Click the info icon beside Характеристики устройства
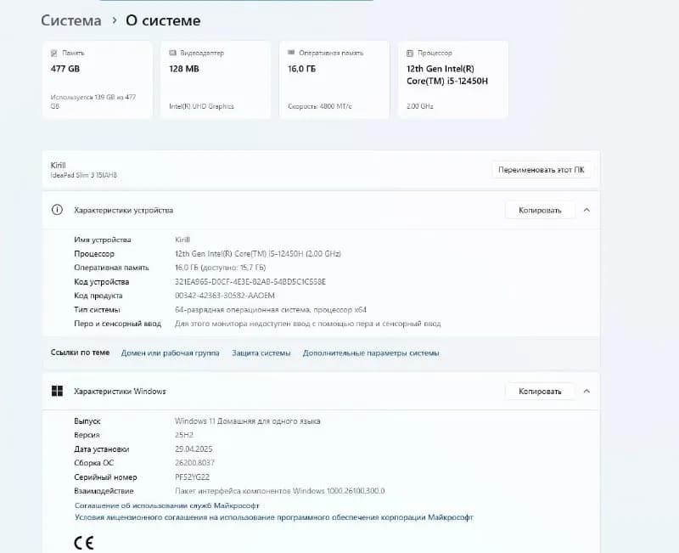Screen dimensions: 679x553 57,210
